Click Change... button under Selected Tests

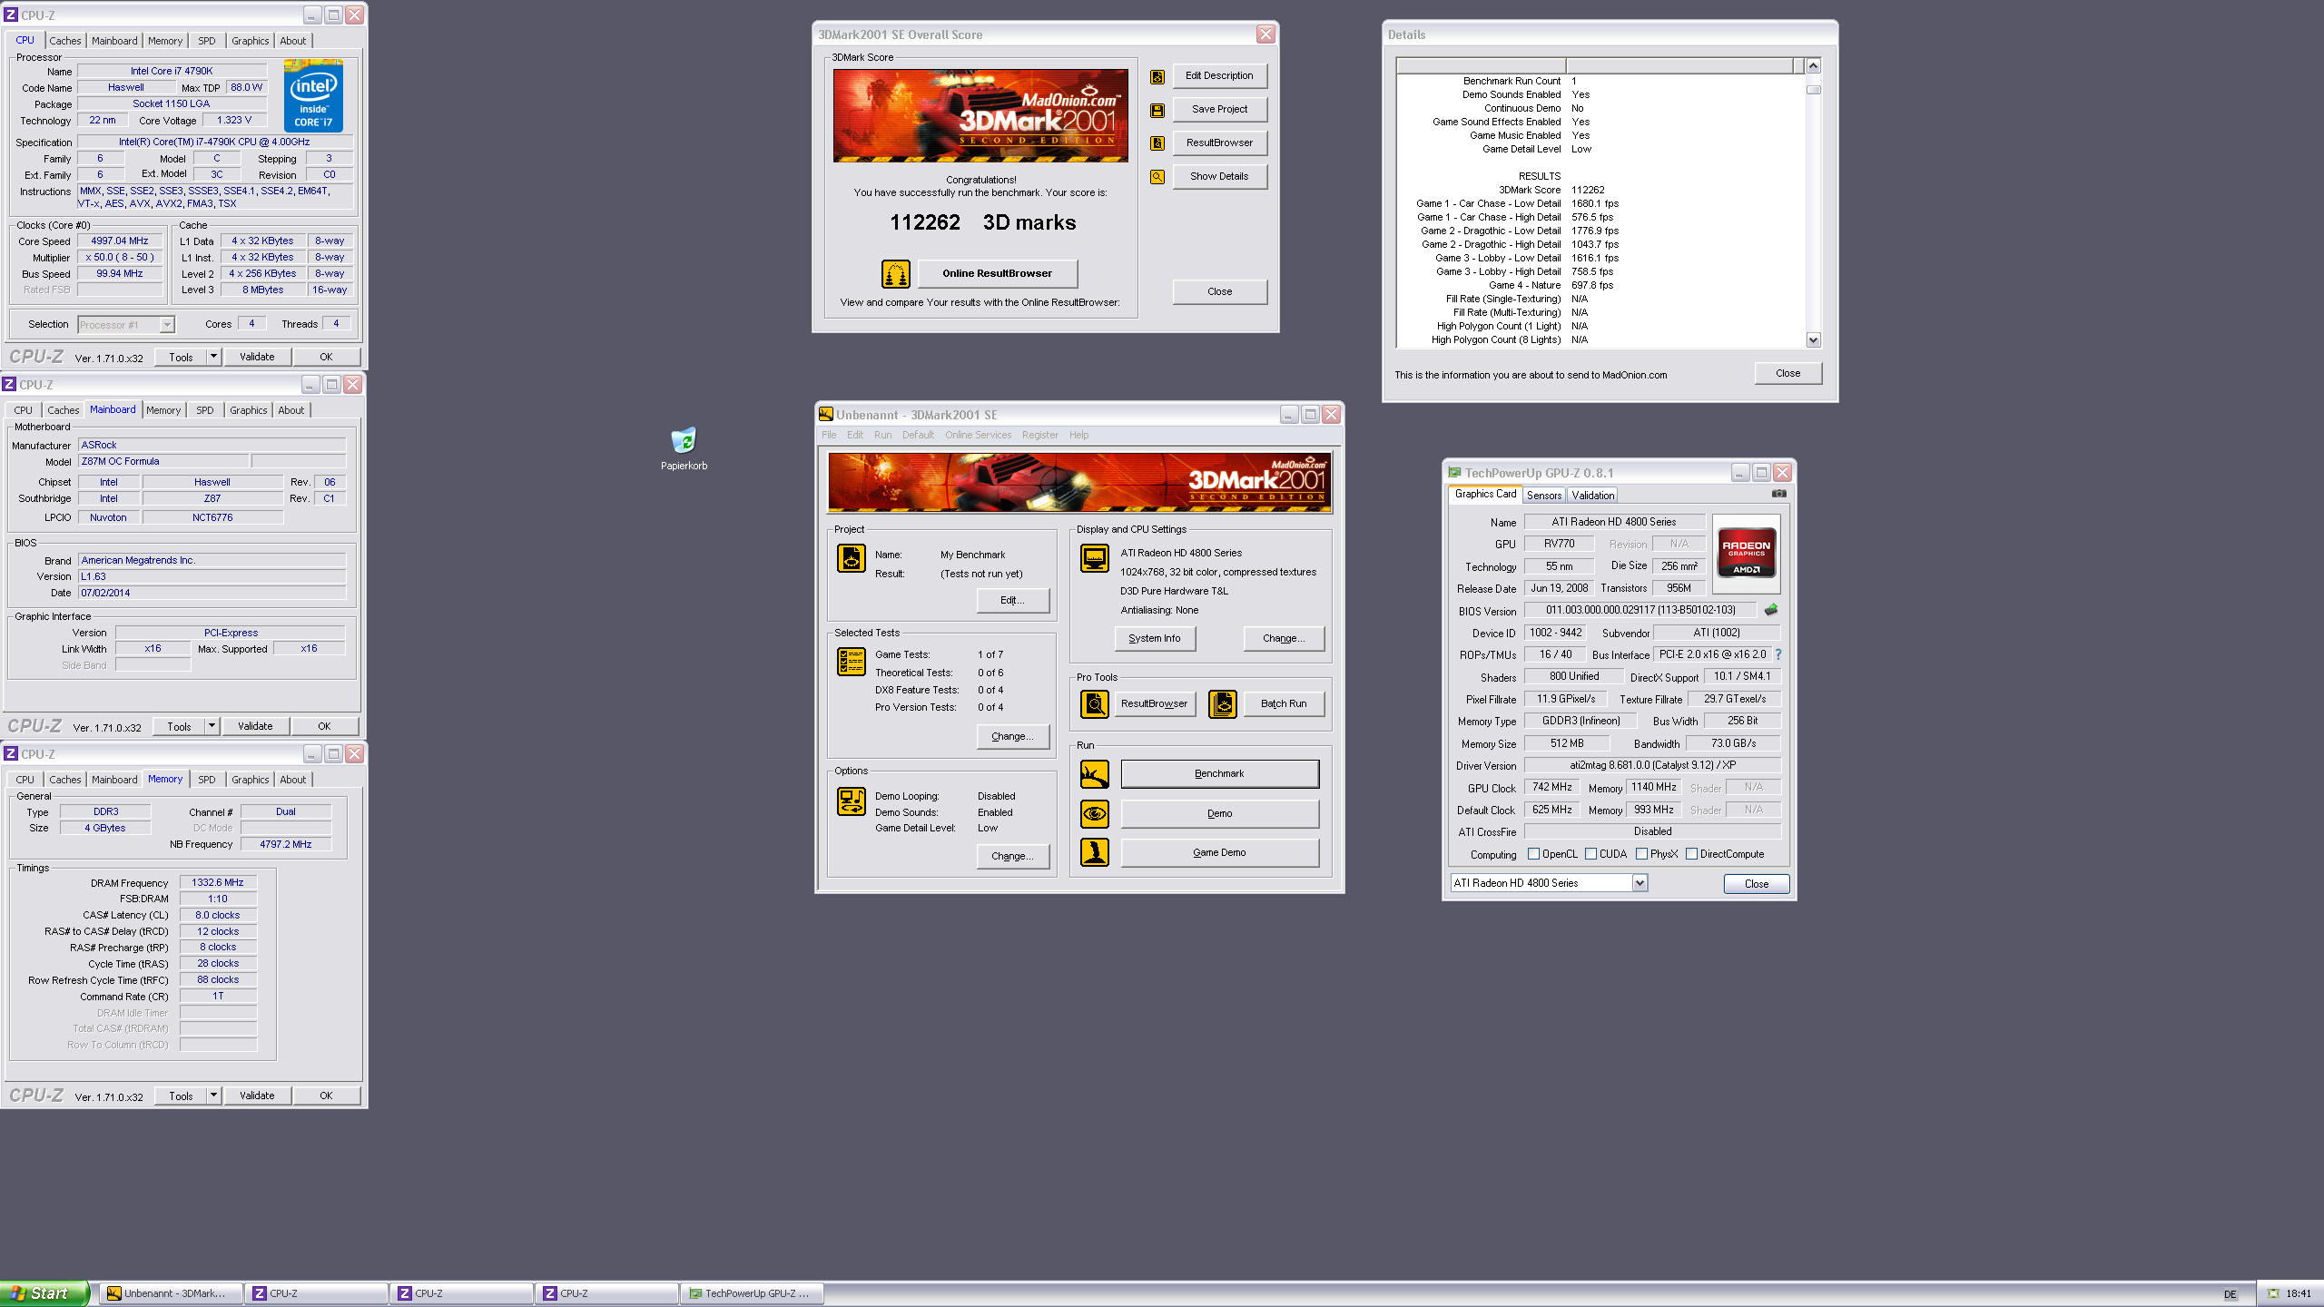tap(1012, 737)
